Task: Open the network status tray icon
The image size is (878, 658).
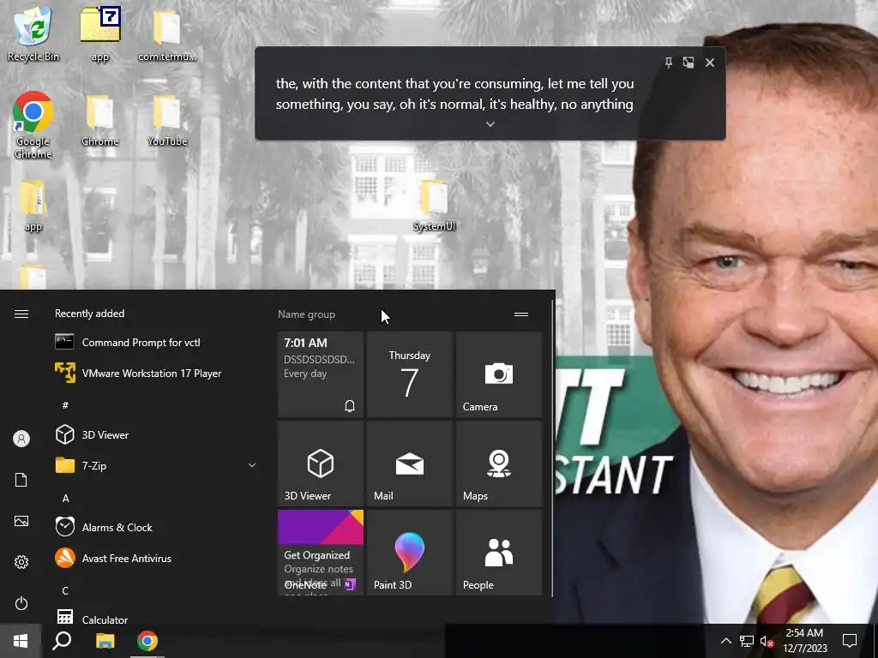Action: (x=747, y=641)
